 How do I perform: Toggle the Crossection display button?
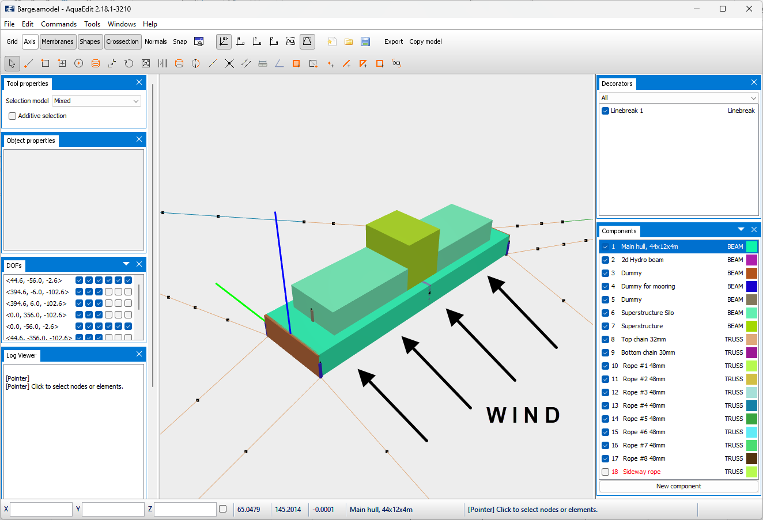click(x=123, y=41)
